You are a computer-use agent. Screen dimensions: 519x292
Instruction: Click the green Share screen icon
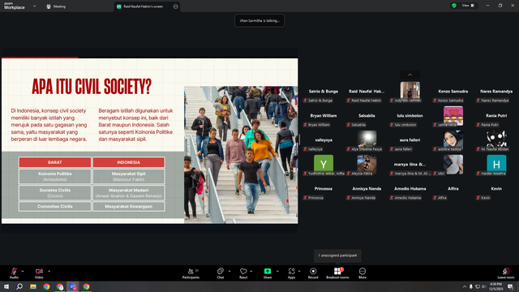point(268,271)
